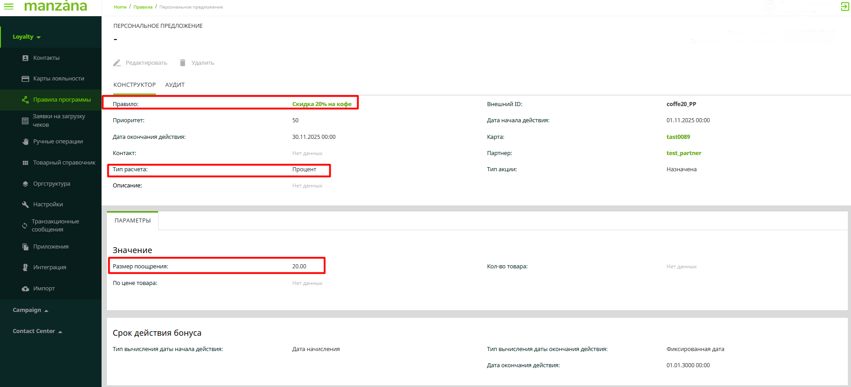Click the hamburger menu icon
The width and height of the screenshot is (851, 387).
pos(9,6)
